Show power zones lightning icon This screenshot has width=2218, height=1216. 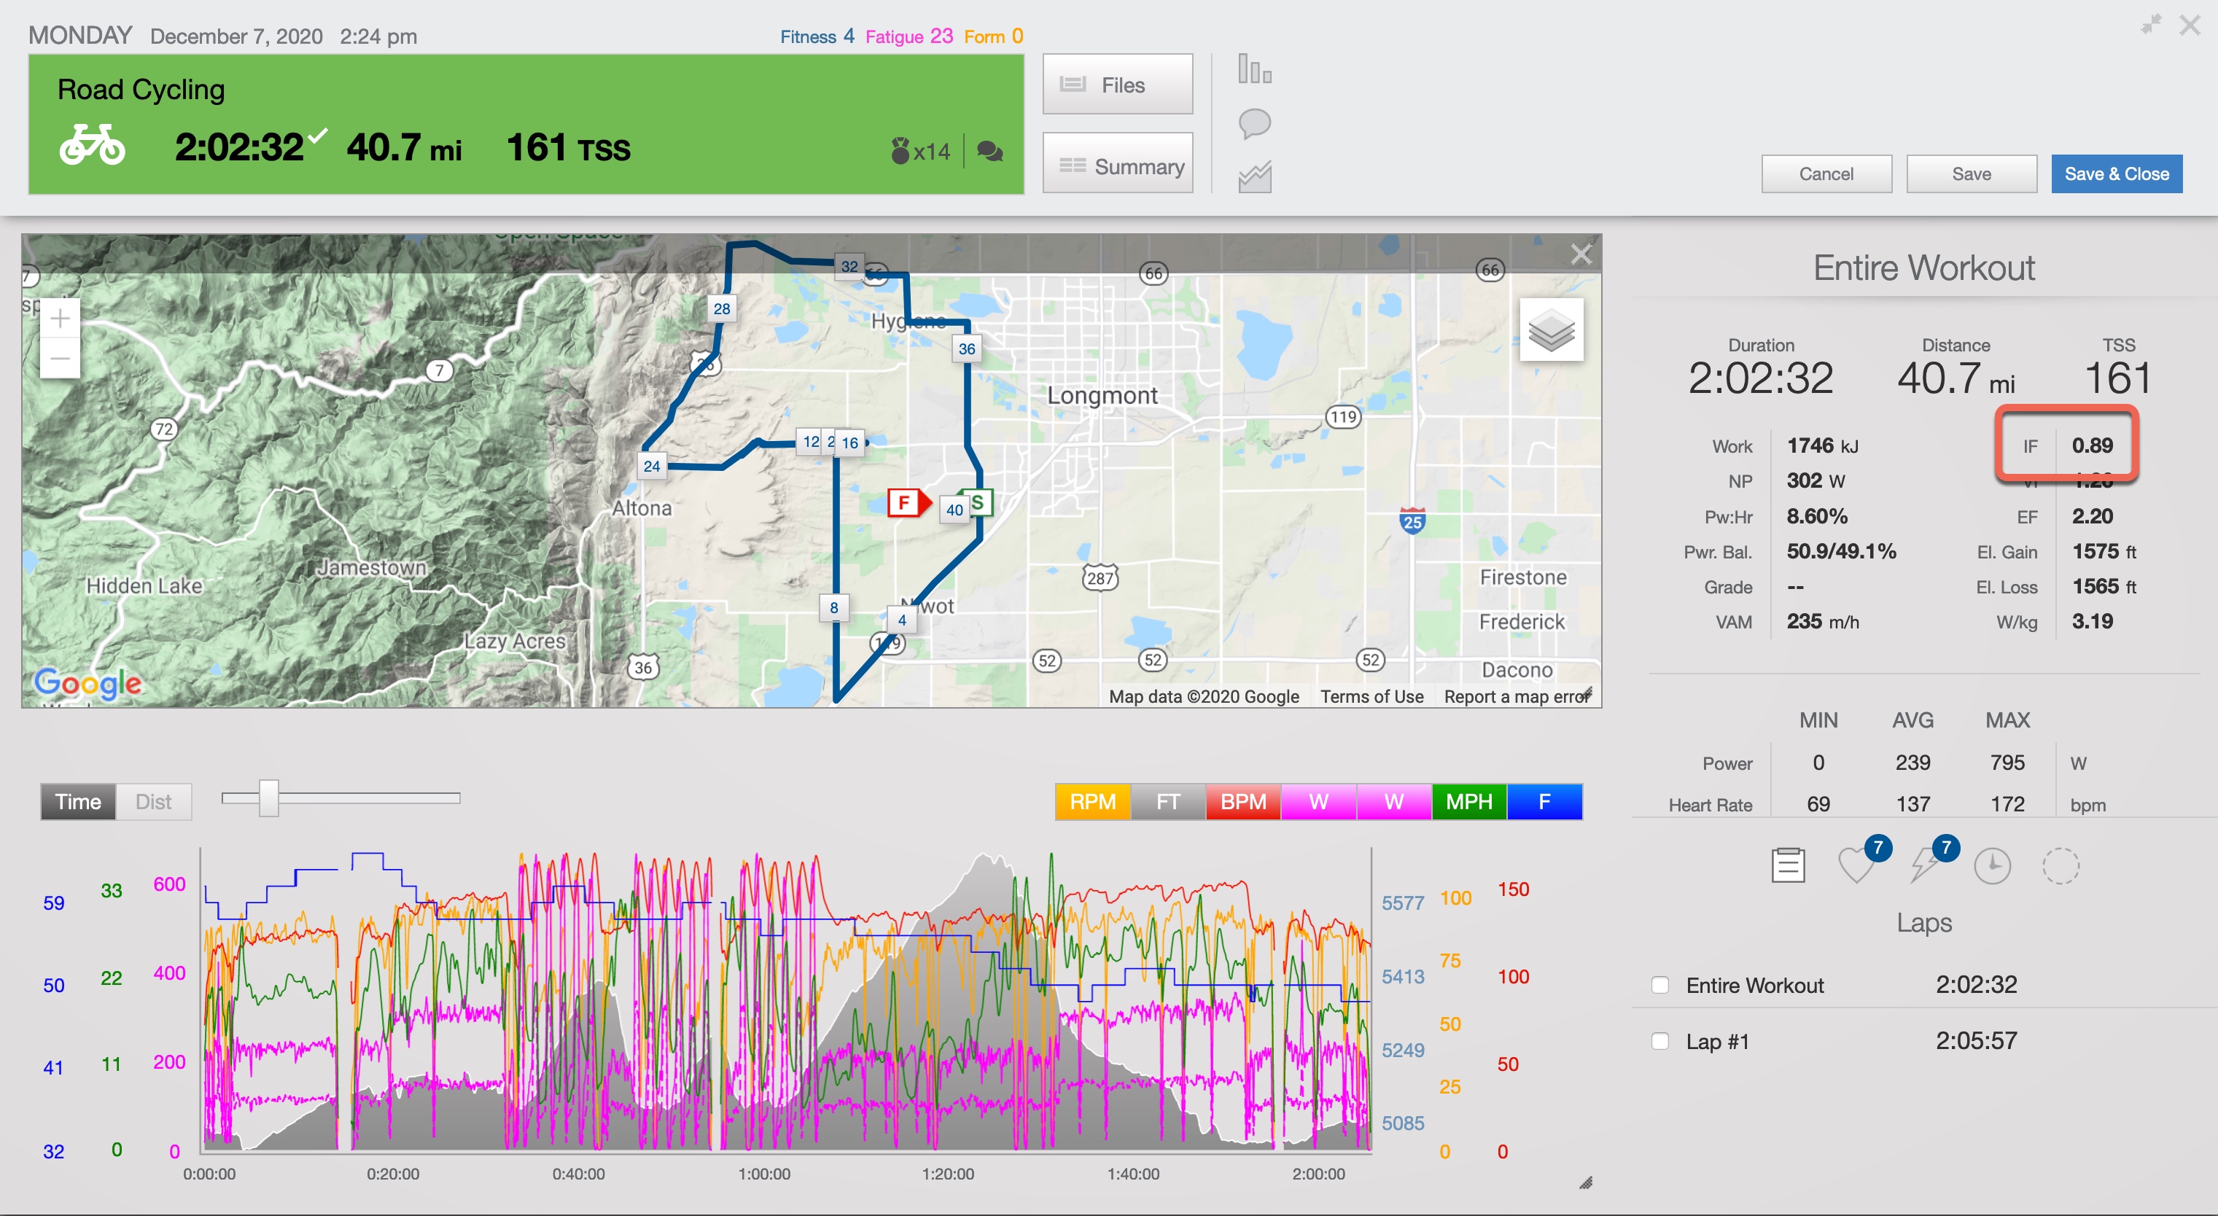[x=1924, y=865]
